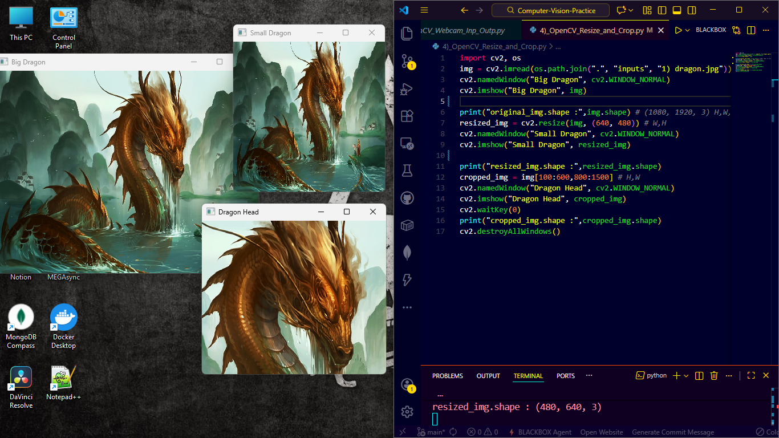Open the Testing flask view
This screenshot has height=438, width=779.
pyautogui.click(x=407, y=171)
